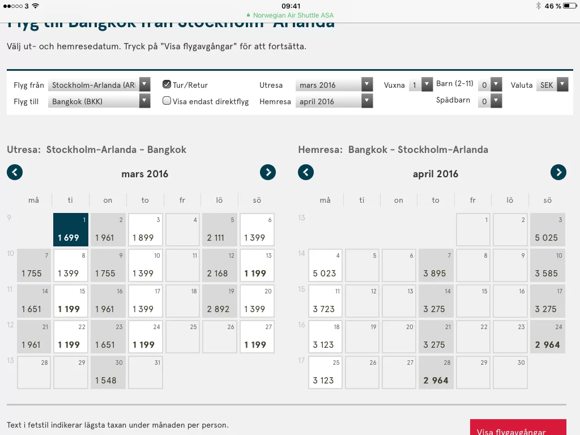Open the Utresa month dropdown showing mars 2016
Image resolution: width=580 pixels, height=435 pixels.
tap(366, 84)
